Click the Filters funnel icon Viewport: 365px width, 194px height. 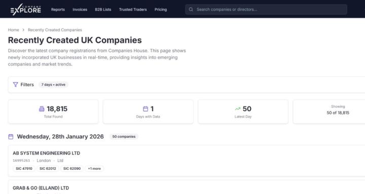coord(16,85)
